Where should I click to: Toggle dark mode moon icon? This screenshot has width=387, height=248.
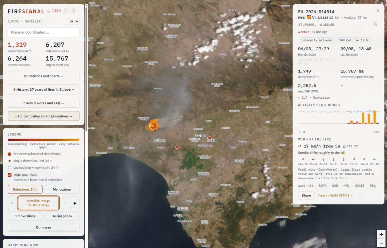(x=66, y=11)
